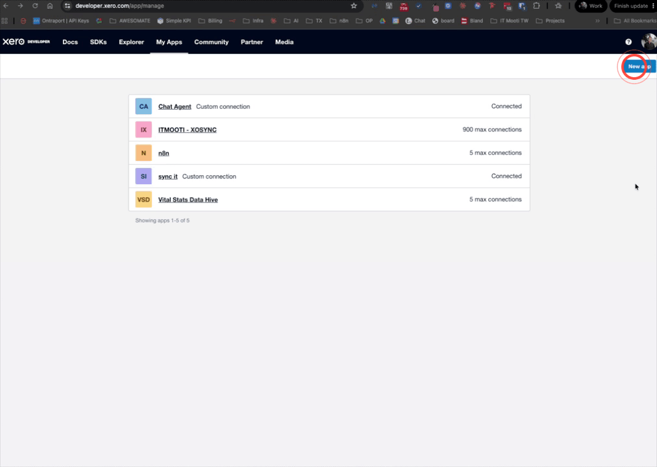This screenshot has width=657, height=467.
Task: Expand the Billing bookmark folder
Action: point(210,21)
